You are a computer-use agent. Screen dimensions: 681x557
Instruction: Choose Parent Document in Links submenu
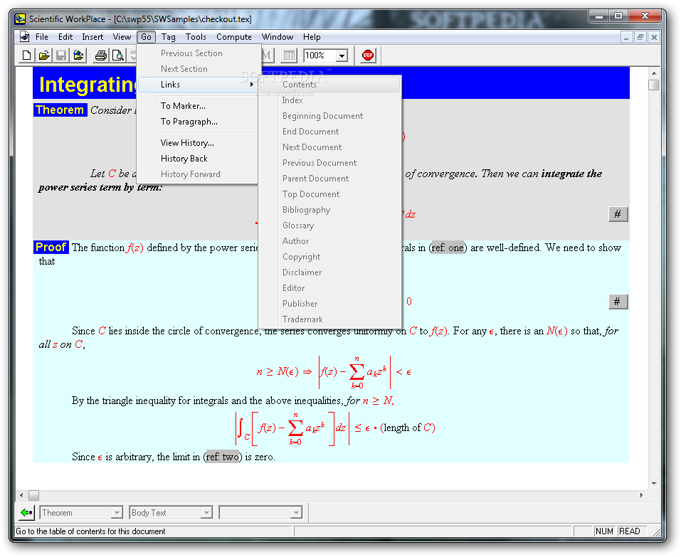pyautogui.click(x=329, y=178)
